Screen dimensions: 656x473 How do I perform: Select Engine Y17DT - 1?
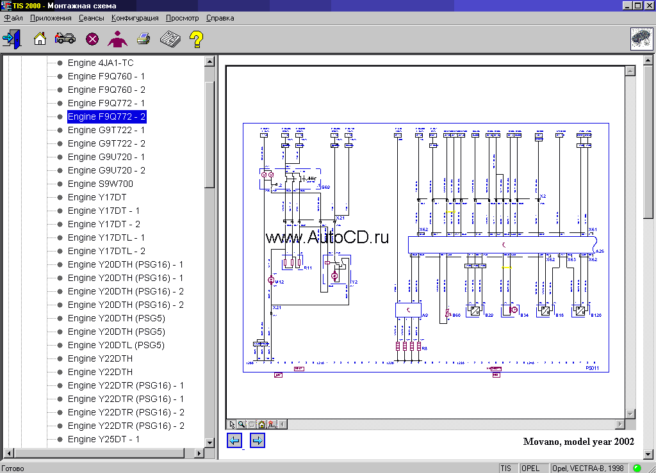point(104,211)
